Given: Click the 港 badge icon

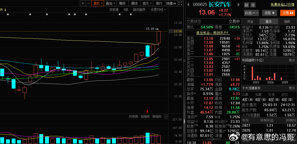Looking at the screenshot, I should [253, 5].
